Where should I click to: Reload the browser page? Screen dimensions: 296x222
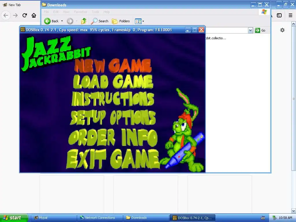coord(25,15)
